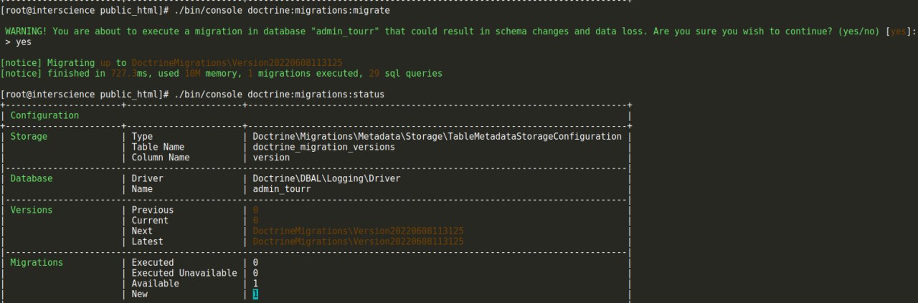Click the Migrations section label

37,263
